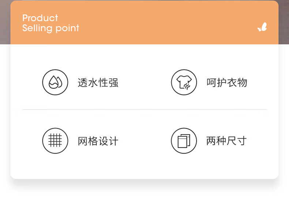
Task: Click the word Product in header
Action: [x=40, y=18]
